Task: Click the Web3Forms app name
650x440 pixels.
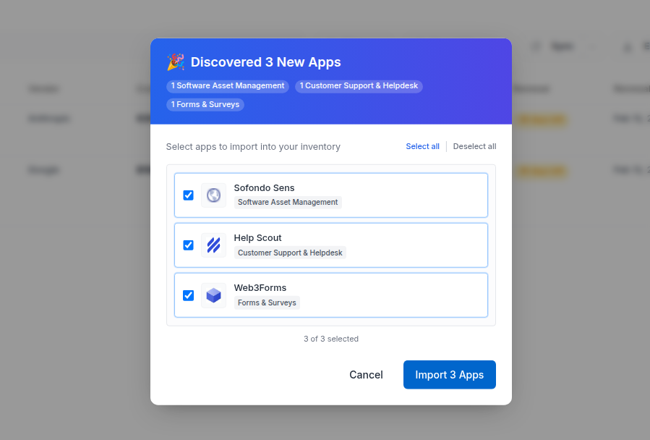Action: pyautogui.click(x=260, y=288)
